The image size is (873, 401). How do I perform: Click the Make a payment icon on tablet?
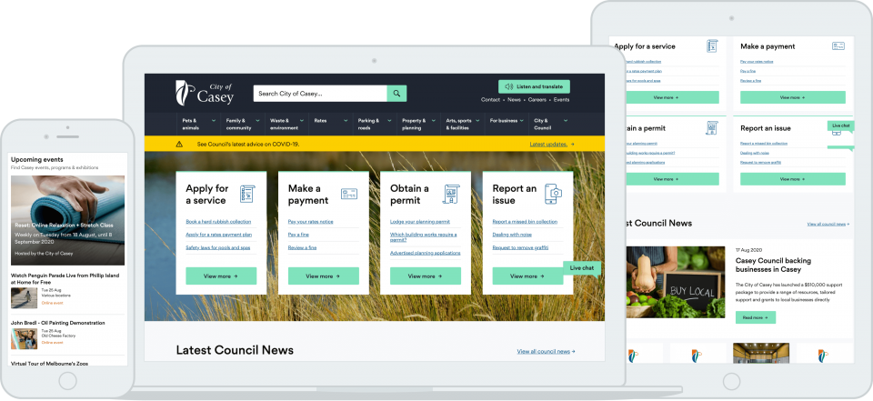[x=838, y=46]
